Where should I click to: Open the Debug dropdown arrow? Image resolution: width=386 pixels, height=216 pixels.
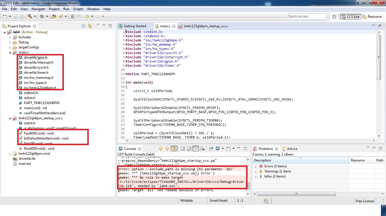pyautogui.click(x=47, y=16)
